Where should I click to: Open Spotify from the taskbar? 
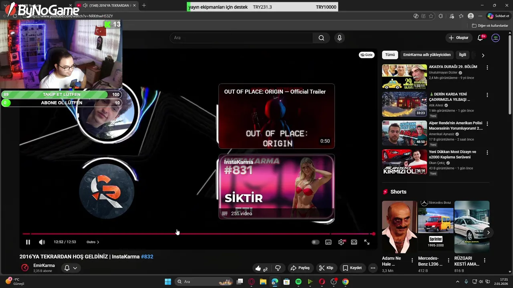[x=298, y=282]
